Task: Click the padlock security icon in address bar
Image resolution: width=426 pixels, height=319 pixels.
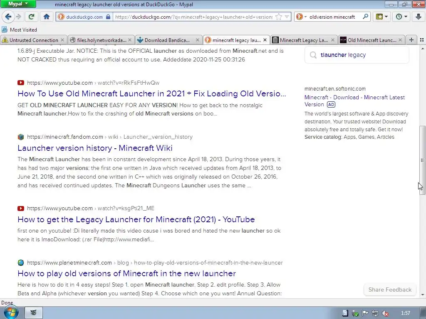Action: tap(108, 17)
